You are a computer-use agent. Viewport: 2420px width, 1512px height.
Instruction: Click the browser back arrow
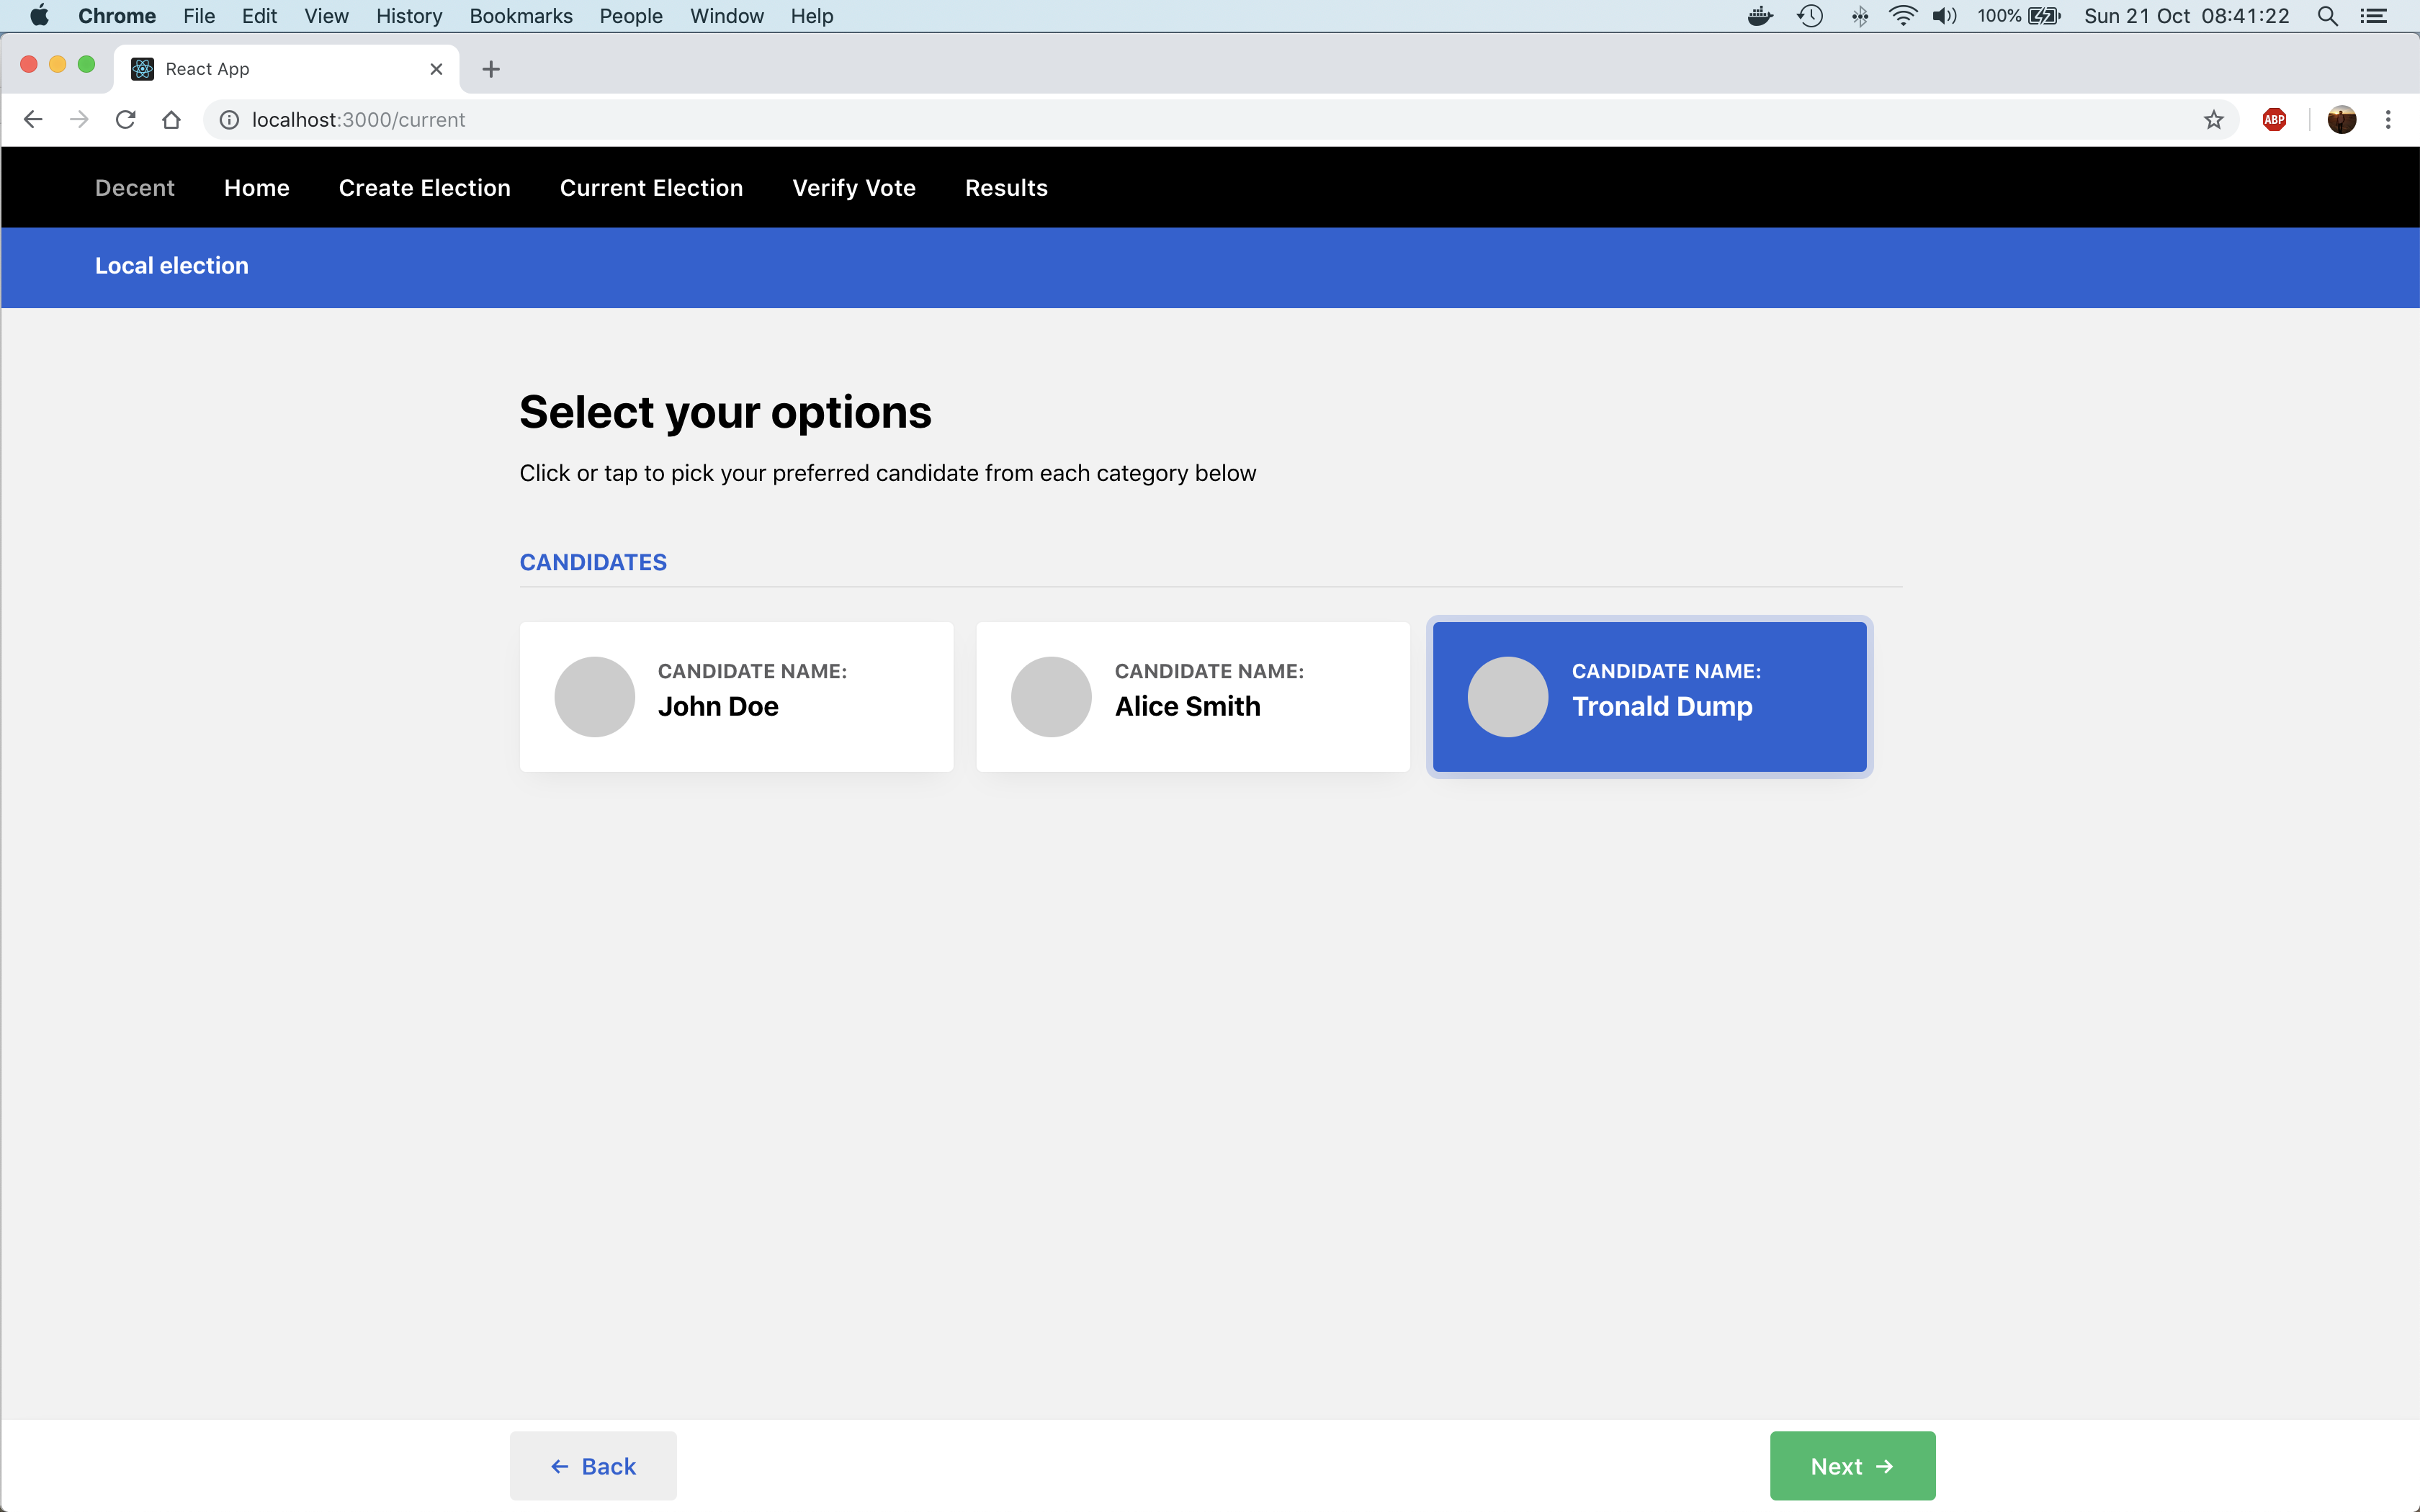point(33,120)
